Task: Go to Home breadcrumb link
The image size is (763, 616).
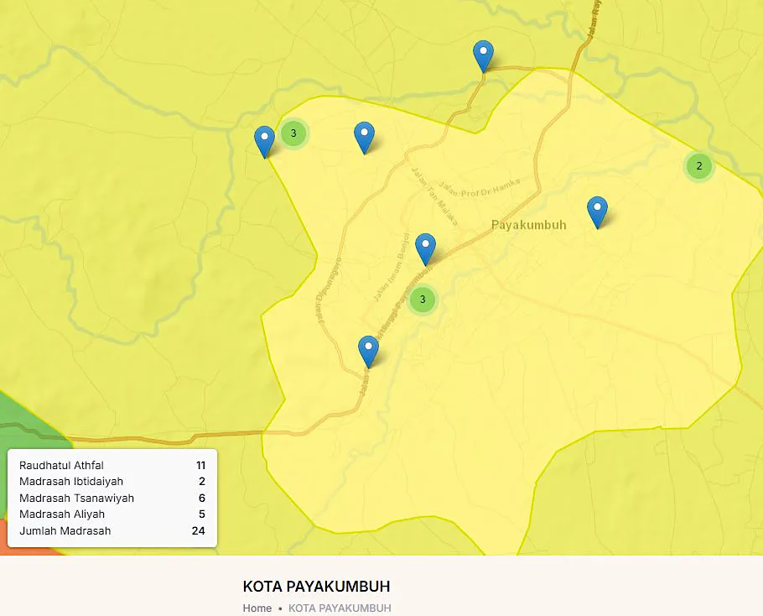Action: (x=257, y=608)
